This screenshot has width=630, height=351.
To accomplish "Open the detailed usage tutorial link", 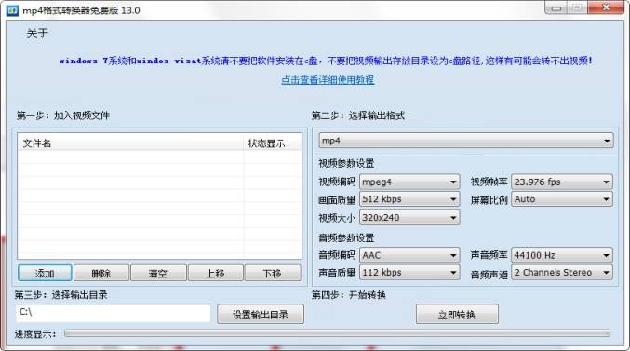I will 328,80.
